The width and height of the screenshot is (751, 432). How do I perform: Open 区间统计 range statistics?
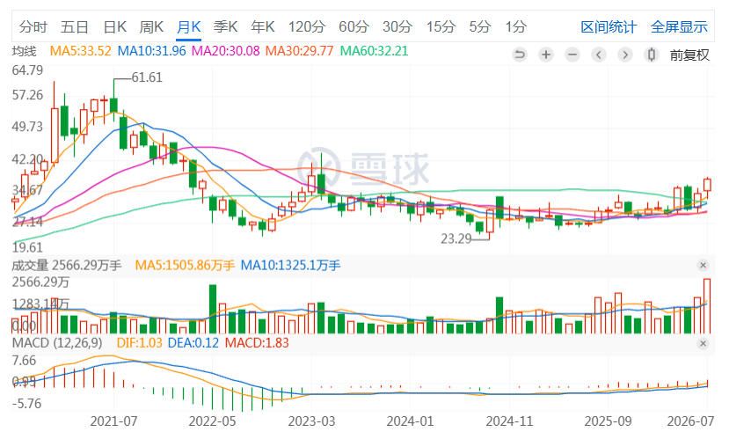pyautogui.click(x=609, y=26)
